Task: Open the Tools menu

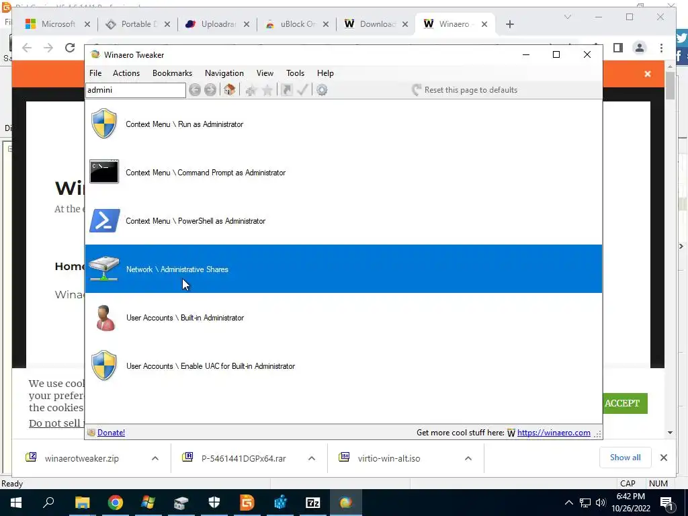Action: (296, 73)
